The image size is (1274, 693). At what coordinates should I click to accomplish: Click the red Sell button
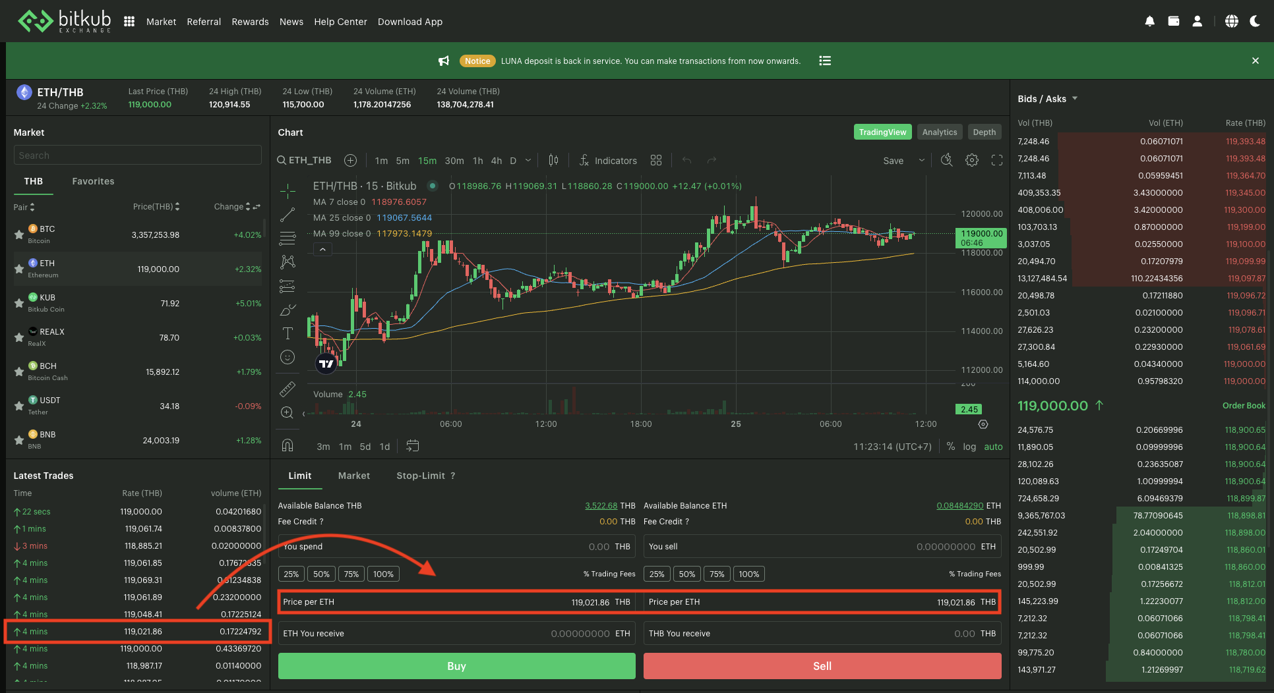[822, 666]
